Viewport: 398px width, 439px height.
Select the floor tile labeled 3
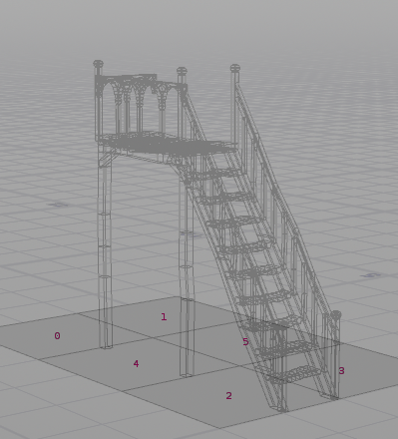click(x=341, y=371)
